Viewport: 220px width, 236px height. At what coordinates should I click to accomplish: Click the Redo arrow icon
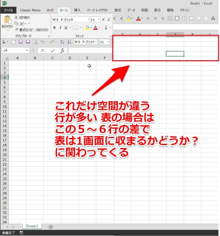point(52,42)
